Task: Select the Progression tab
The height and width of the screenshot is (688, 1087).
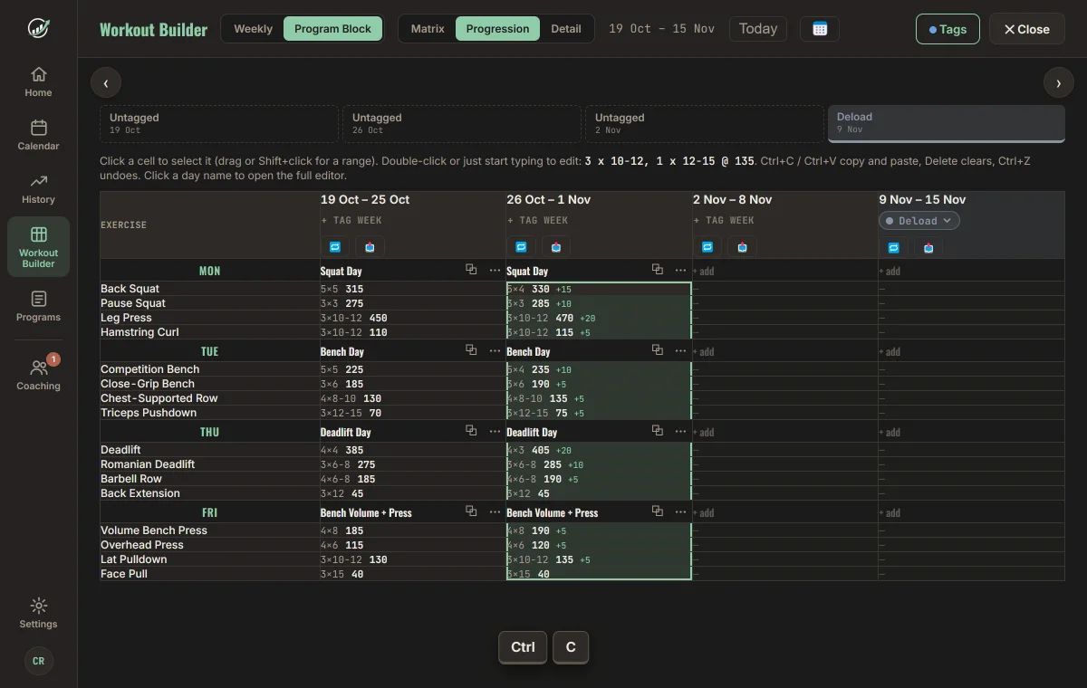Action: click(x=497, y=29)
